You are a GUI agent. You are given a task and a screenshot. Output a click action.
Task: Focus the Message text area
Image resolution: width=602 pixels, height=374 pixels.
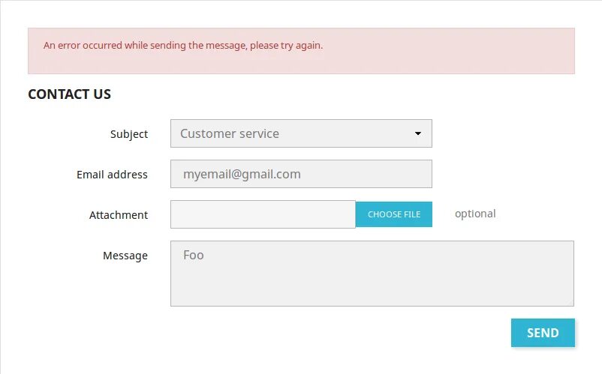(372, 273)
